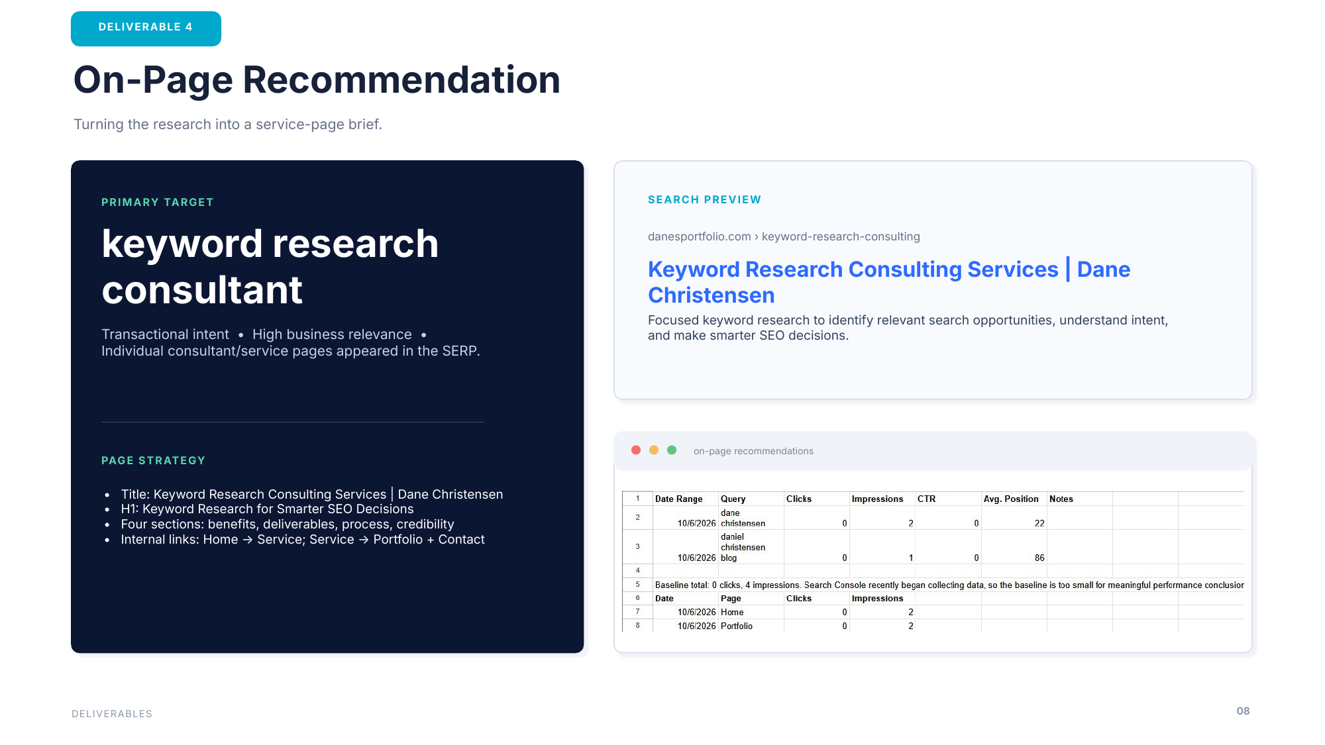Click the 'Home' page cell
This screenshot has height=745, width=1325.
click(751, 612)
